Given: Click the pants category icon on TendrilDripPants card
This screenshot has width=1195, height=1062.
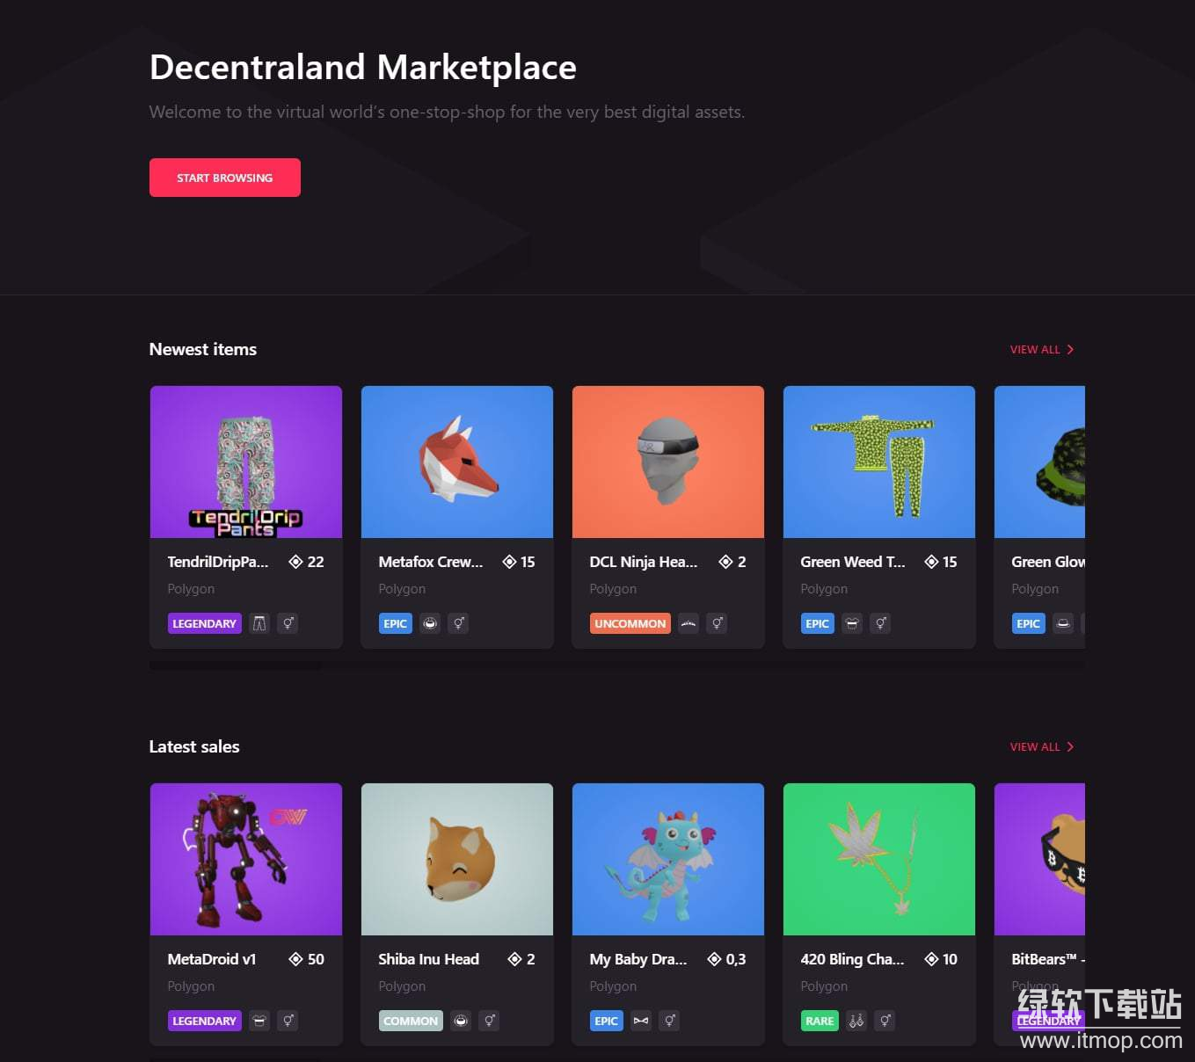Looking at the screenshot, I should point(259,623).
